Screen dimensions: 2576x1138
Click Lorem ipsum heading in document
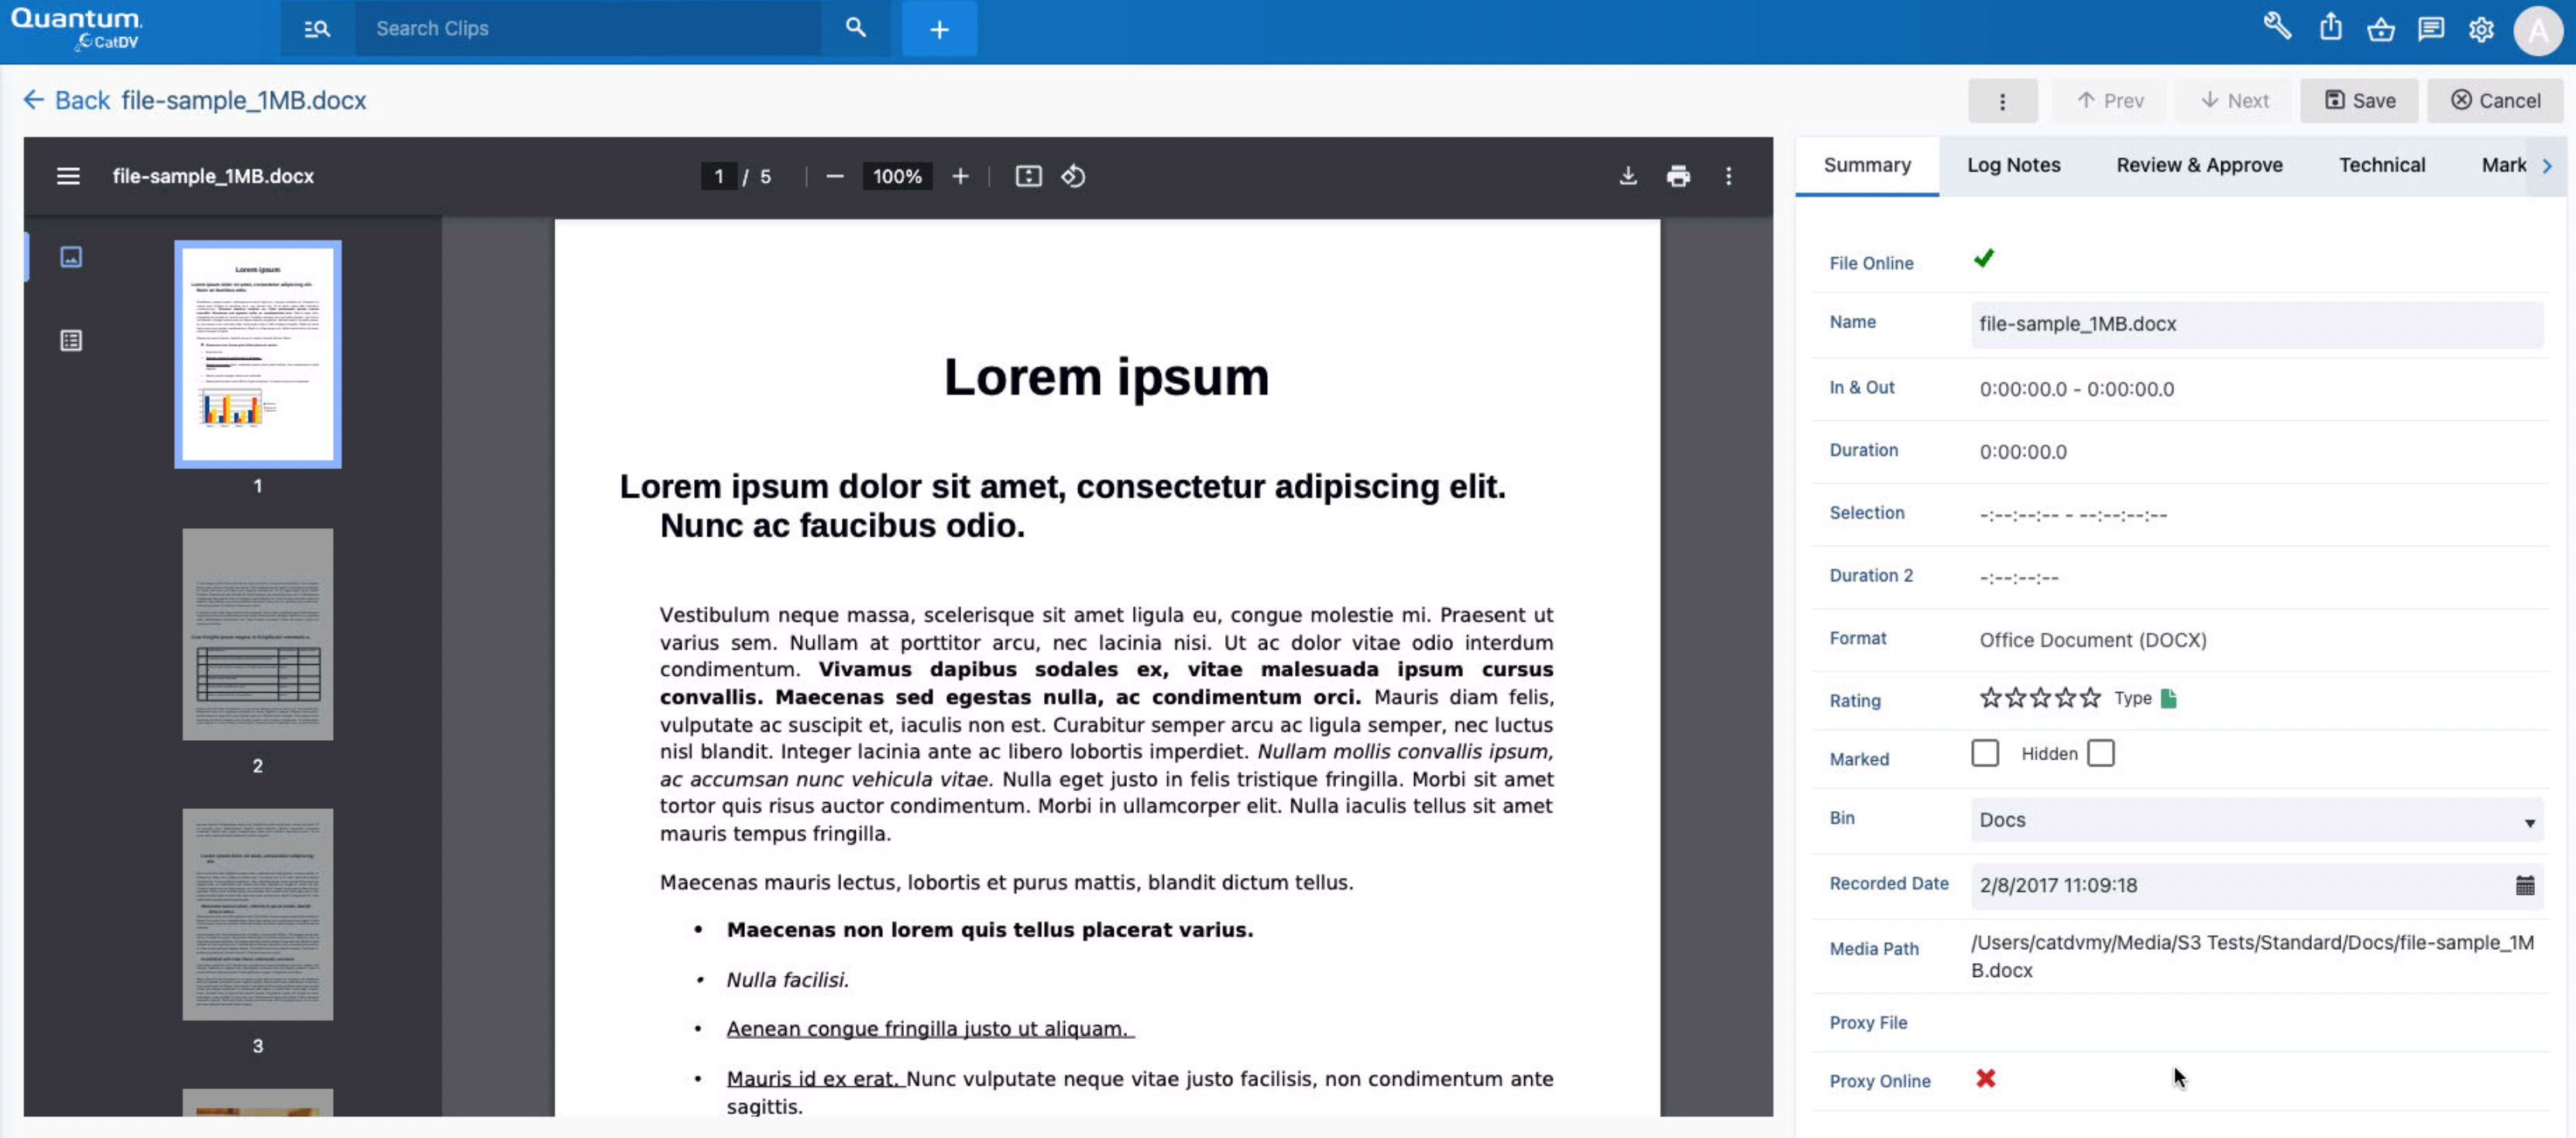click(x=1106, y=377)
